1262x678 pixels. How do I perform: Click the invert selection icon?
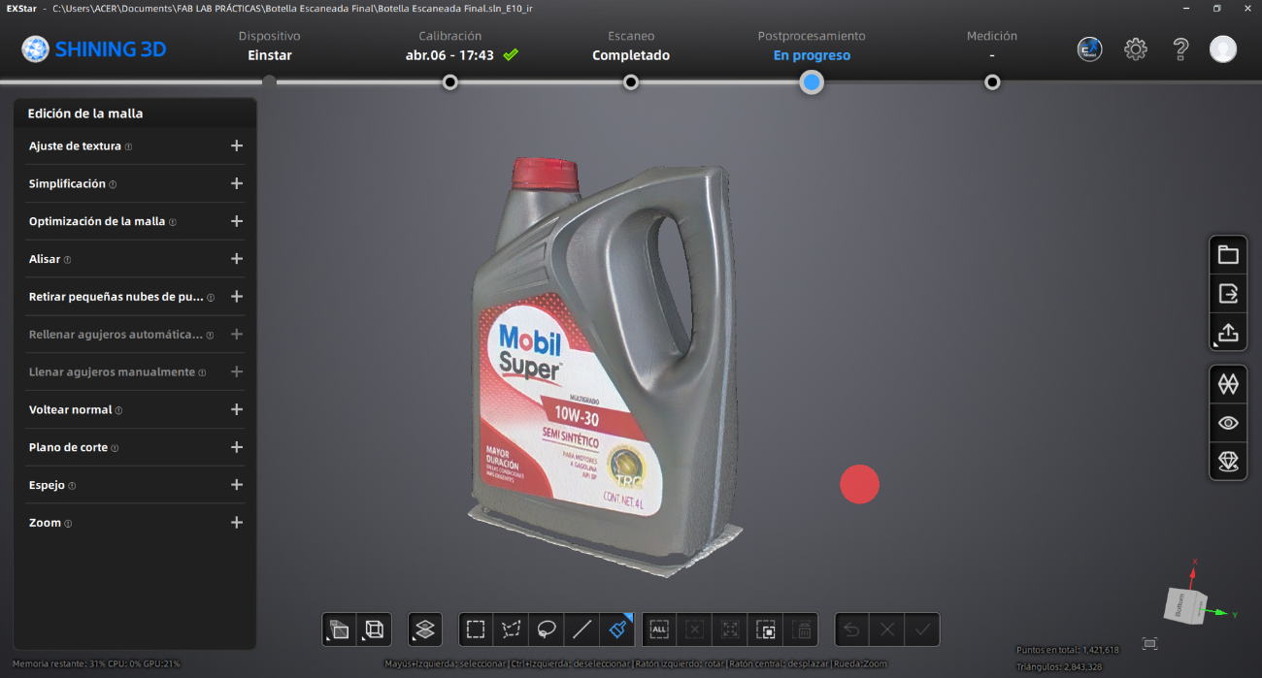tap(766, 630)
